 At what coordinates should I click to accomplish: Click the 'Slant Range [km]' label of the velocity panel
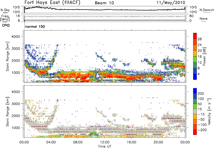8,112
